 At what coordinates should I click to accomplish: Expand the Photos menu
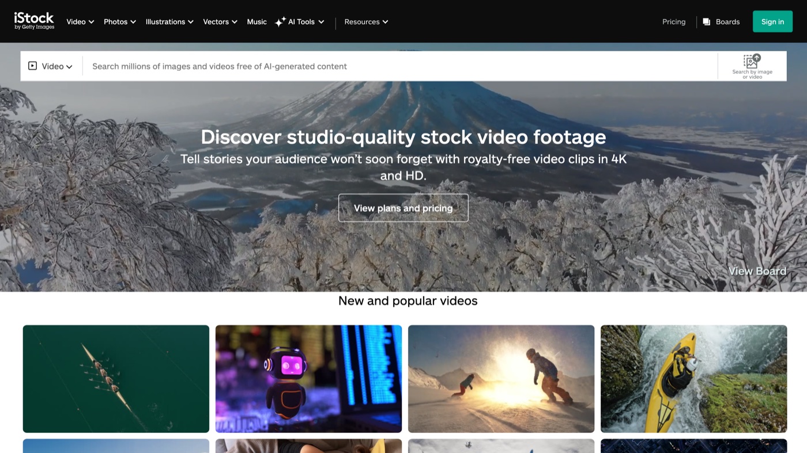click(x=120, y=22)
